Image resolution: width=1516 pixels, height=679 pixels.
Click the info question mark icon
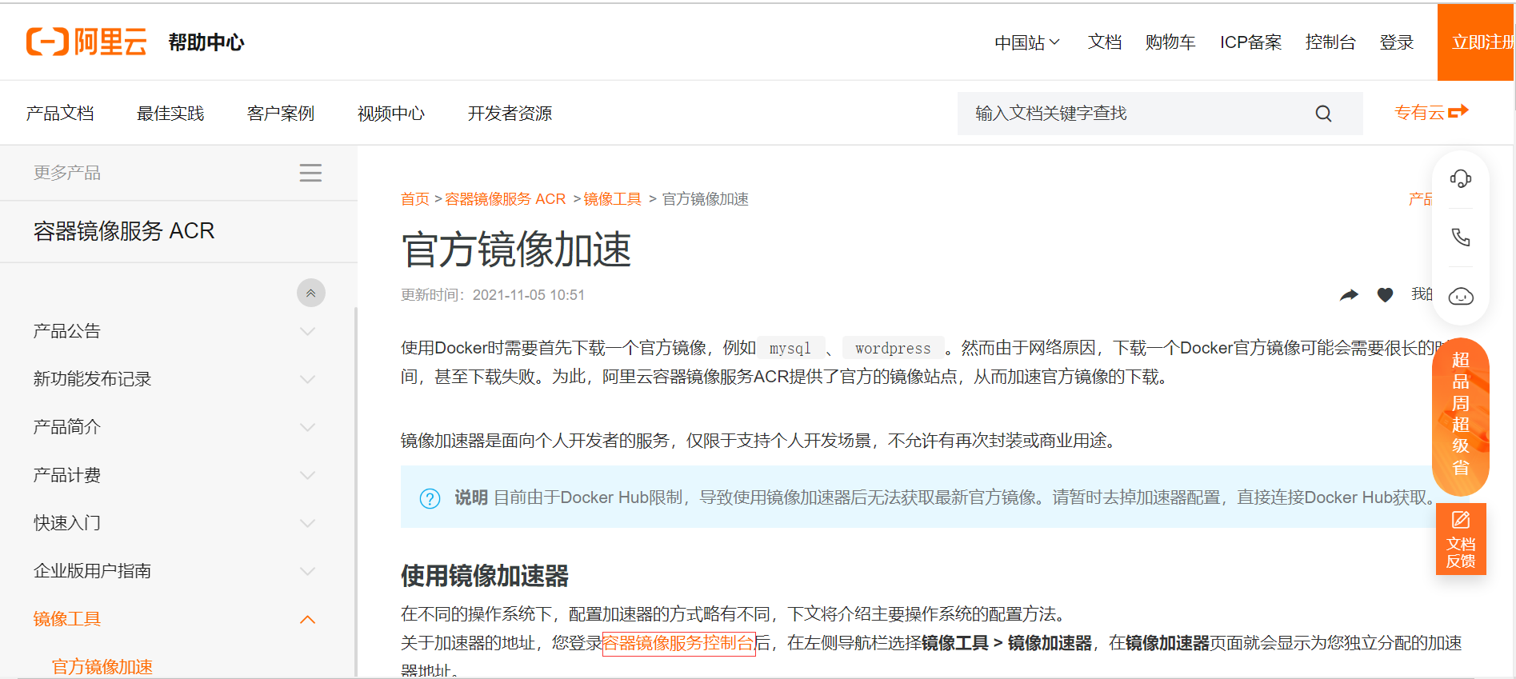point(430,498)
